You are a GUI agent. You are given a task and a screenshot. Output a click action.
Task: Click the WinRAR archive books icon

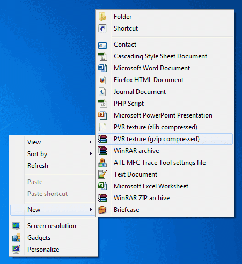[x=102, y=151]
